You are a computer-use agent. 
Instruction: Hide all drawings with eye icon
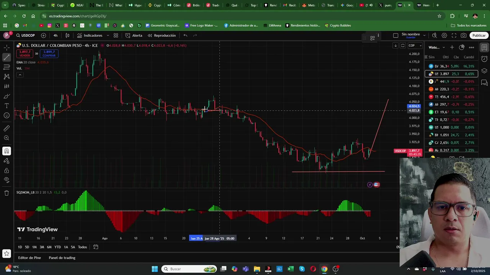coord(7,180)
